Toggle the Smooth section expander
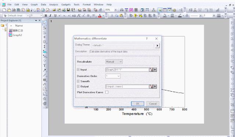235x137 pixels. 78,81
